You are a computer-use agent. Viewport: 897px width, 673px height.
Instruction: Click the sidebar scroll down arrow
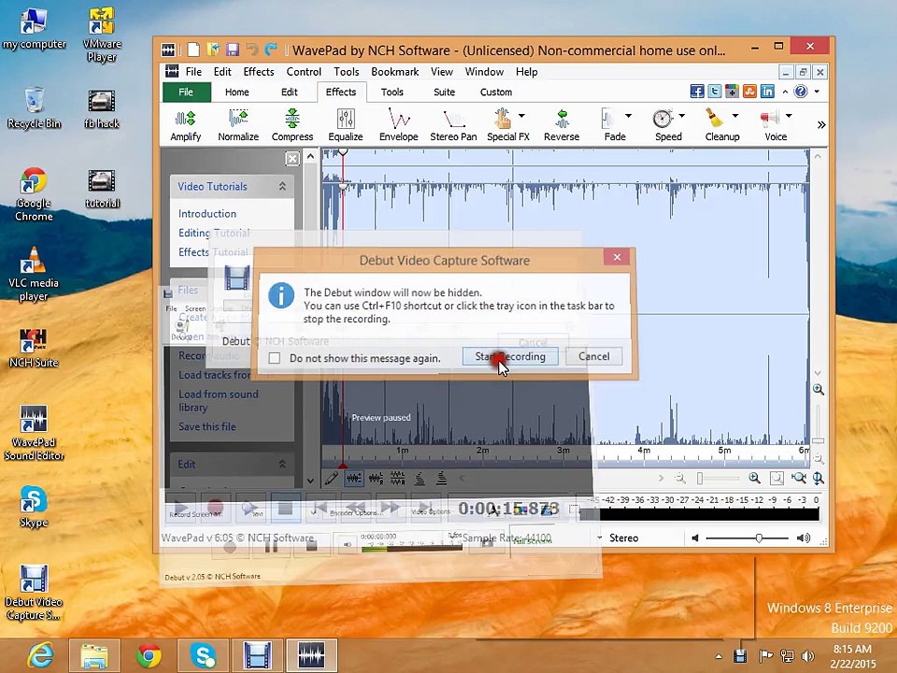coord(310,480)
